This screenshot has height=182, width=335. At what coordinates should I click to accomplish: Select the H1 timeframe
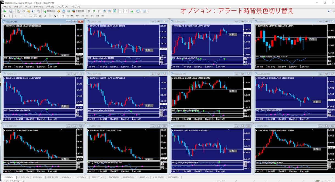click(x=82, y=16)
